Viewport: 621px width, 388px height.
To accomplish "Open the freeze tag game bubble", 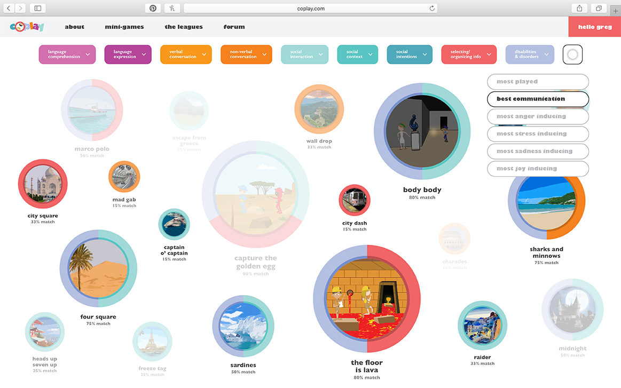I will click(153, 341).
